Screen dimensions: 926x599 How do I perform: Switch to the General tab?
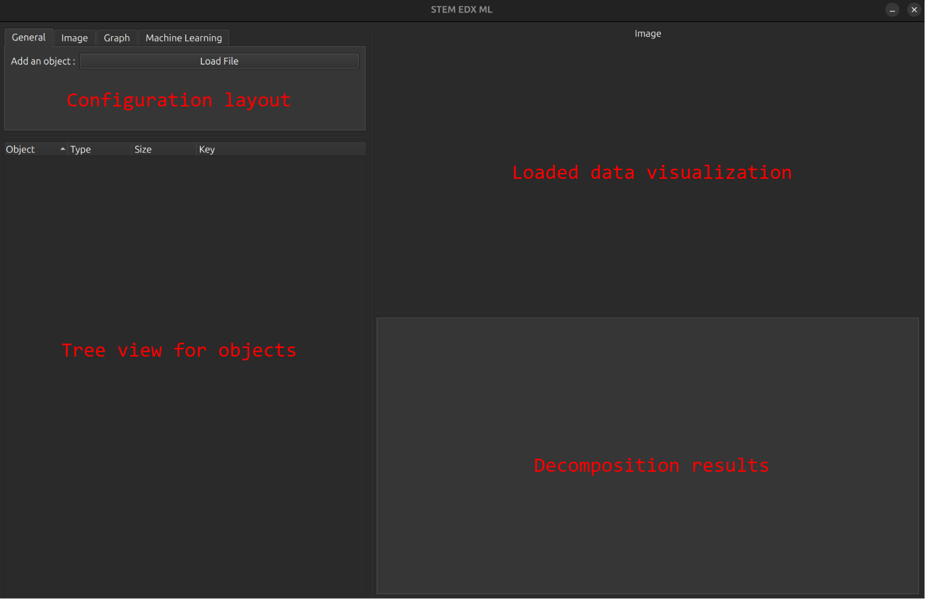pos(28,38)
